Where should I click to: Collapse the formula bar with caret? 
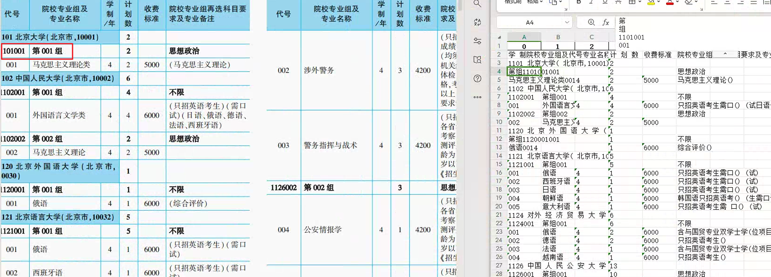pos(725,54)
